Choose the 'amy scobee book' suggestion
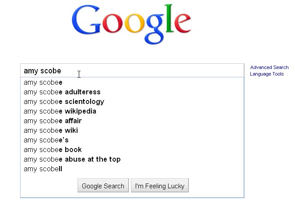 click(x=53, y=149)
